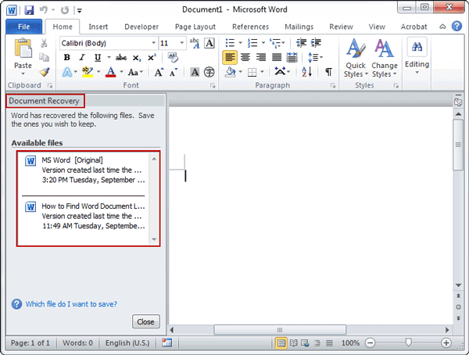469x355 pixels.
Task: Click the zoom slider handle
Action: [408, 342]
